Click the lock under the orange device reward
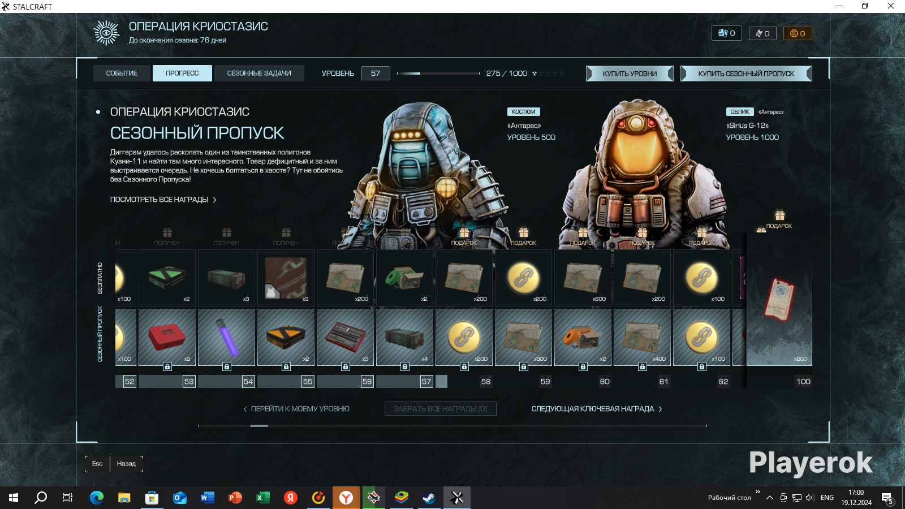Image resolution: width=905 pixels, height=509 pixels. 583,366
